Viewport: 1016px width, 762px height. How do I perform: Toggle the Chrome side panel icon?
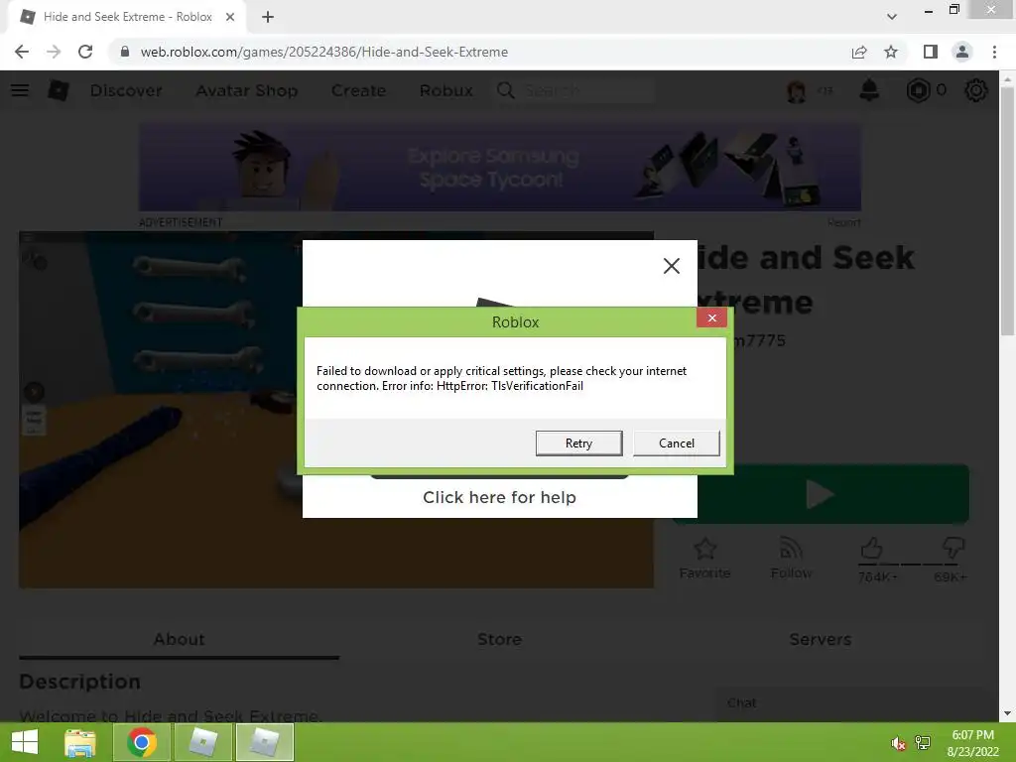pos(931,52)
